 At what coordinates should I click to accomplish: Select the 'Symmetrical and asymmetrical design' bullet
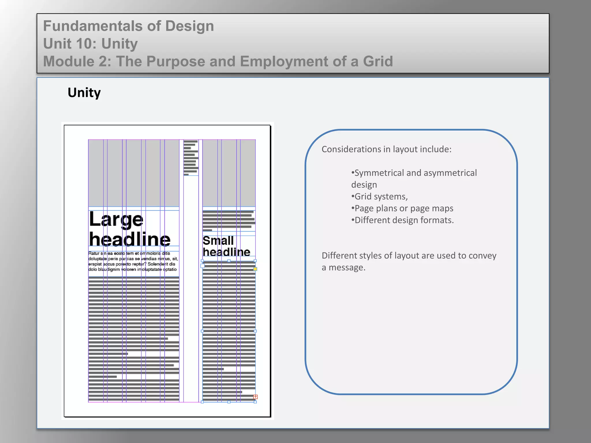414,179
